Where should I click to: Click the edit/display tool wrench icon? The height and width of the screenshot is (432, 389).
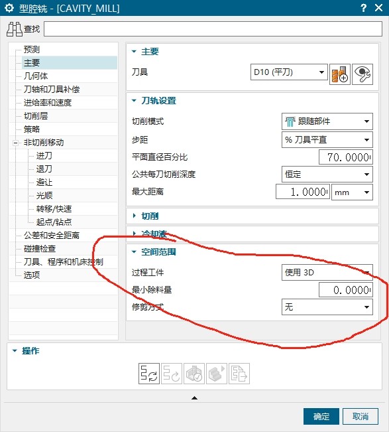point(362,74)
